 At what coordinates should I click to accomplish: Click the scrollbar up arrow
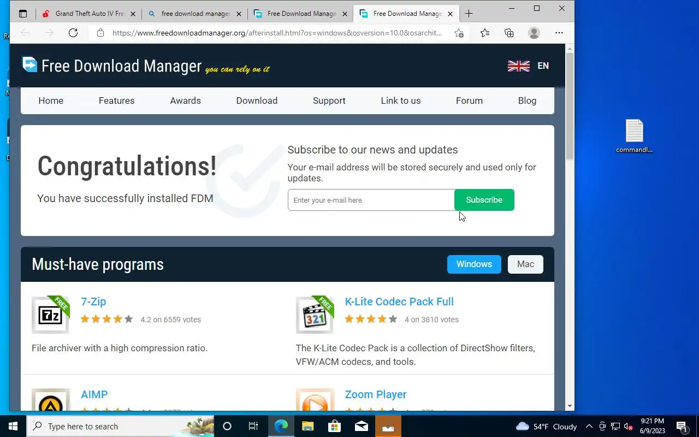570,49
